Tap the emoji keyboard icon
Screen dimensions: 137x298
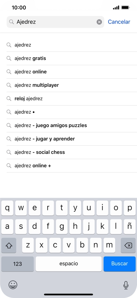pyautogui.click(x=13, y=285)
